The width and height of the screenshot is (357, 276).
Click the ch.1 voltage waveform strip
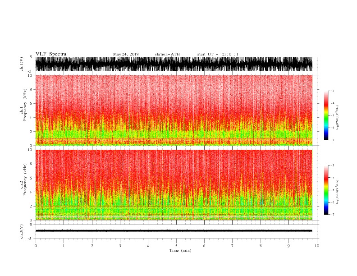(x=174, y=64)
